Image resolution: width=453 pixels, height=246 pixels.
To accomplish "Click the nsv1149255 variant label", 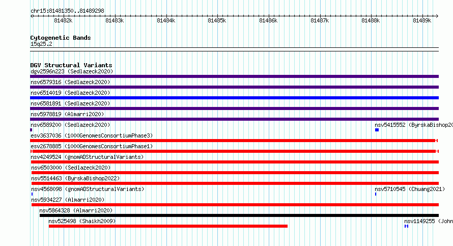I will pyautogui.click(x=429, y=221).
